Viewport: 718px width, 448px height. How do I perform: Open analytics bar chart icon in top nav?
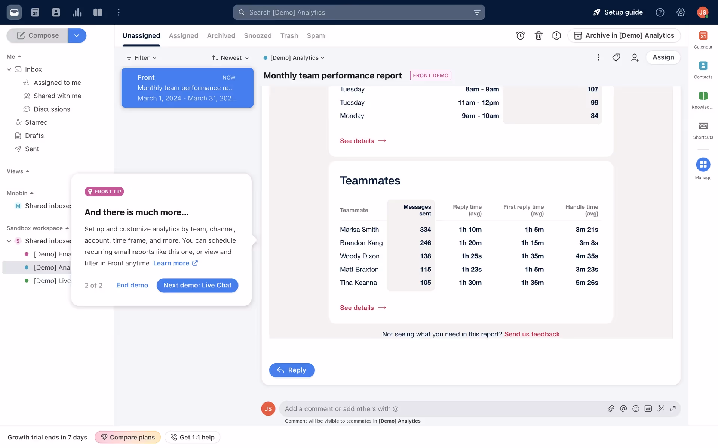pos(77,12)
